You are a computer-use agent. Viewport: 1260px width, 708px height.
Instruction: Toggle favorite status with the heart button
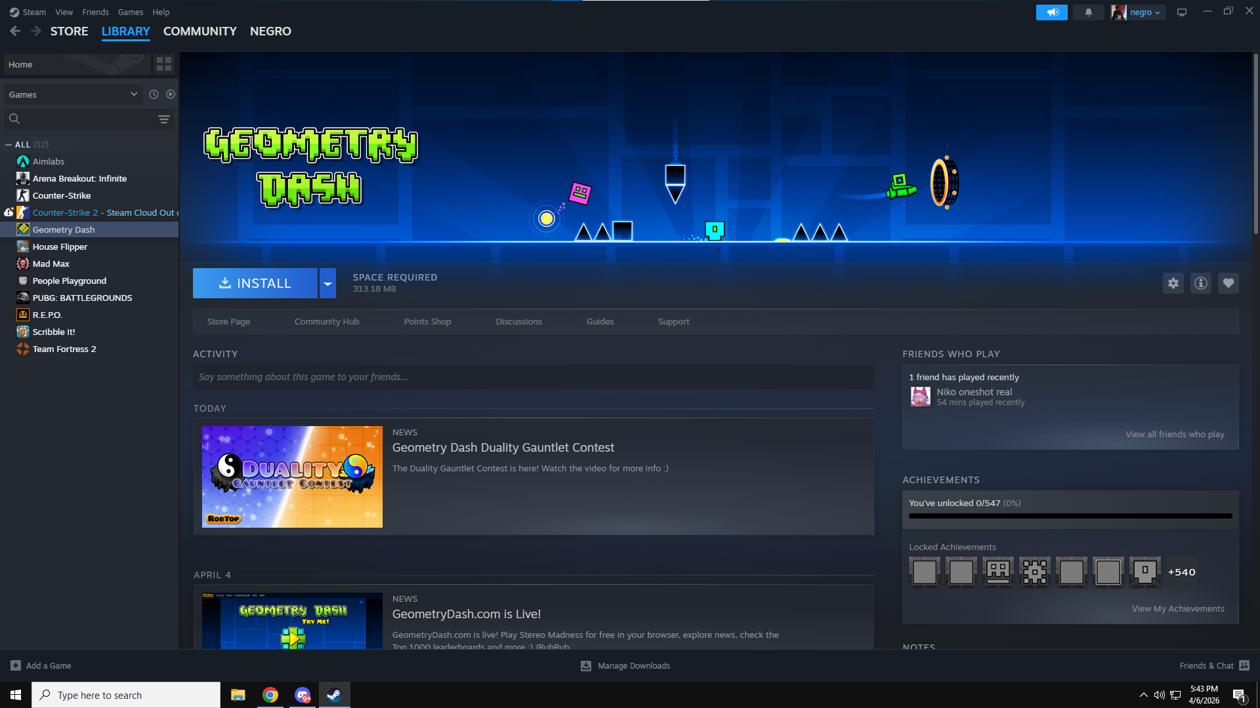[x=1228, y=283]
